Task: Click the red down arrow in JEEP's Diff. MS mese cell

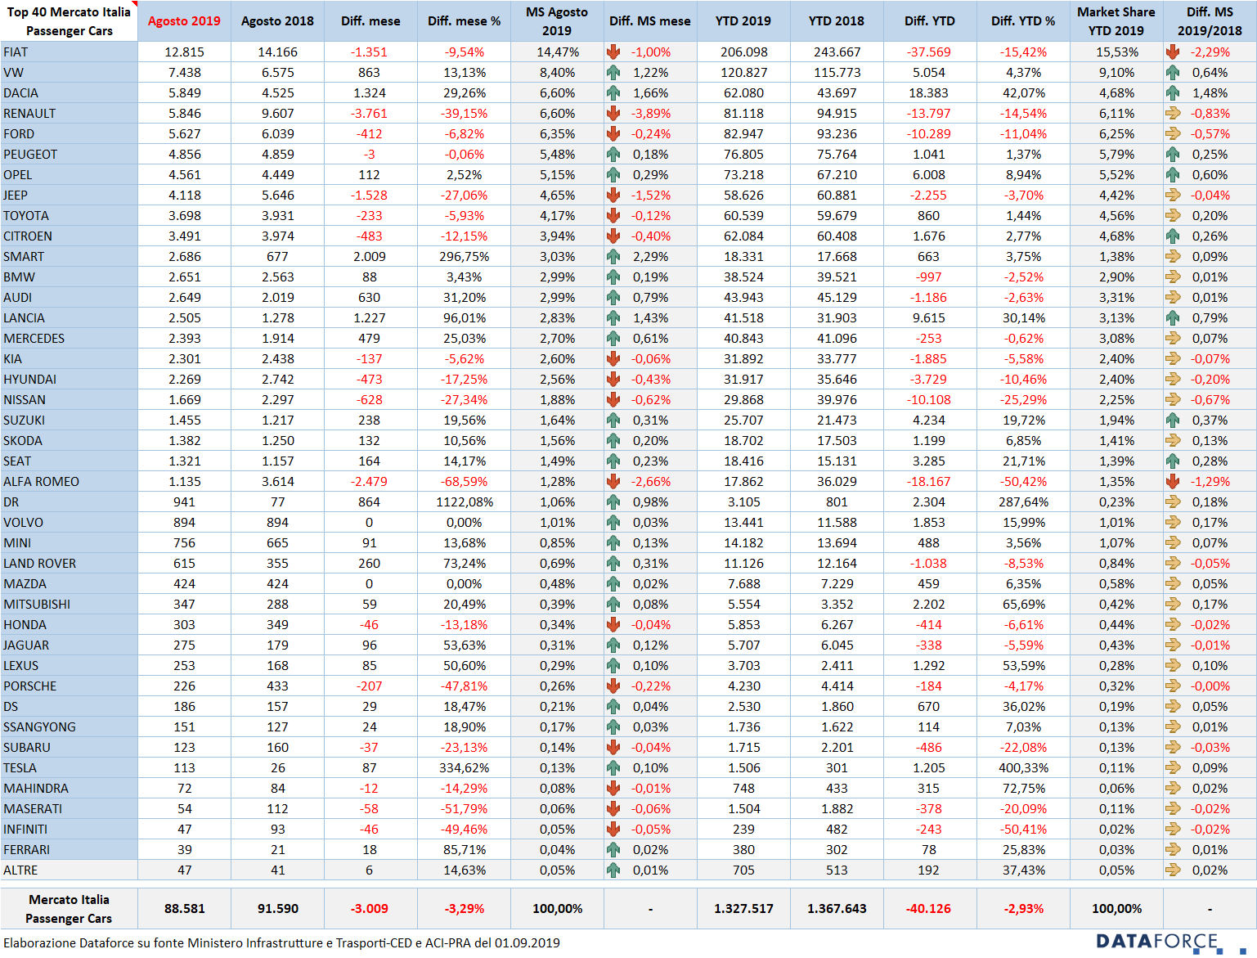Action: click(613, 195)
